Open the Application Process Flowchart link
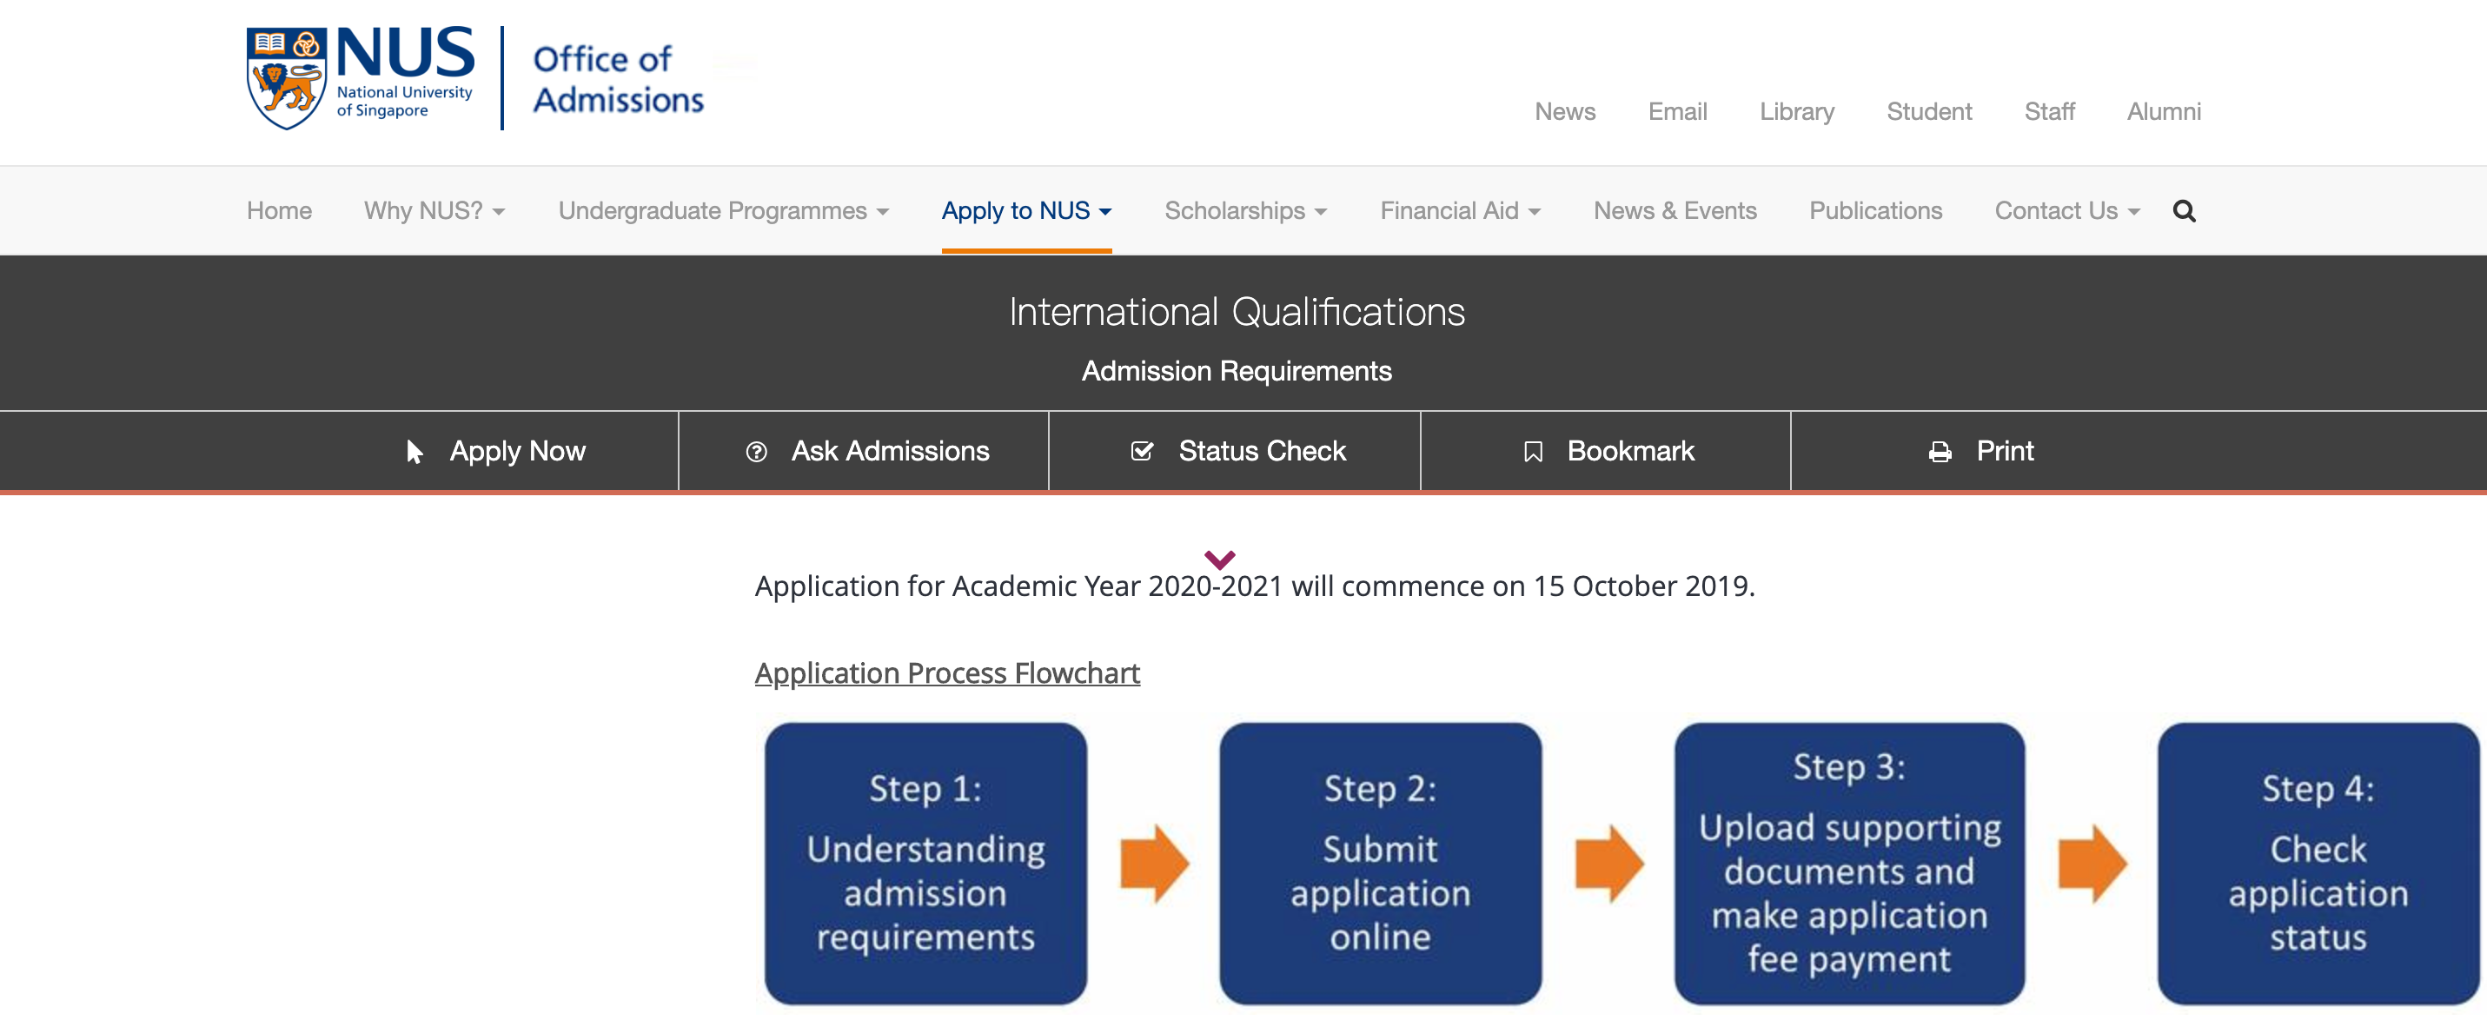2487x1020 pixels. [x=946, y=672]
